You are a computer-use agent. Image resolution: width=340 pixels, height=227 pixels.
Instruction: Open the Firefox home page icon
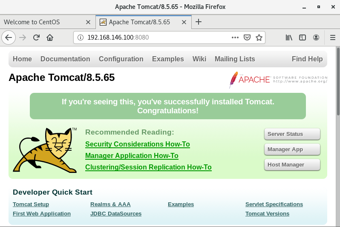[x=50, y=37]
